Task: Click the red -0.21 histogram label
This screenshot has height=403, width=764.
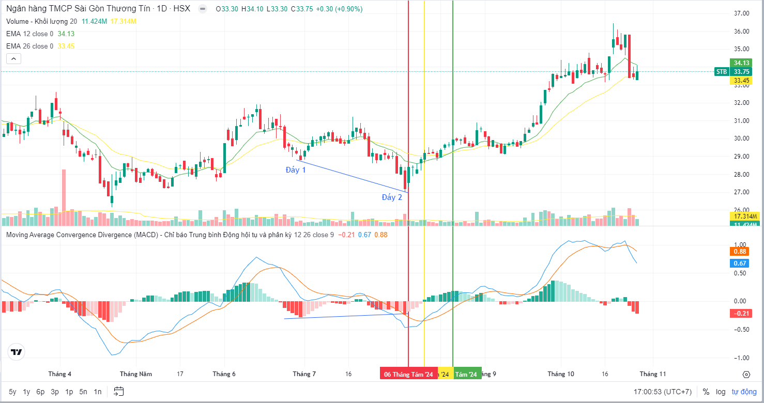Action: click(742, 313)
